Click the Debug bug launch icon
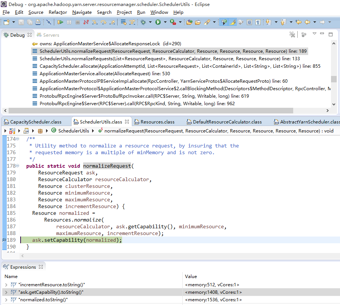The height and width of the screenshot is (305, 340). coord(143,22)
